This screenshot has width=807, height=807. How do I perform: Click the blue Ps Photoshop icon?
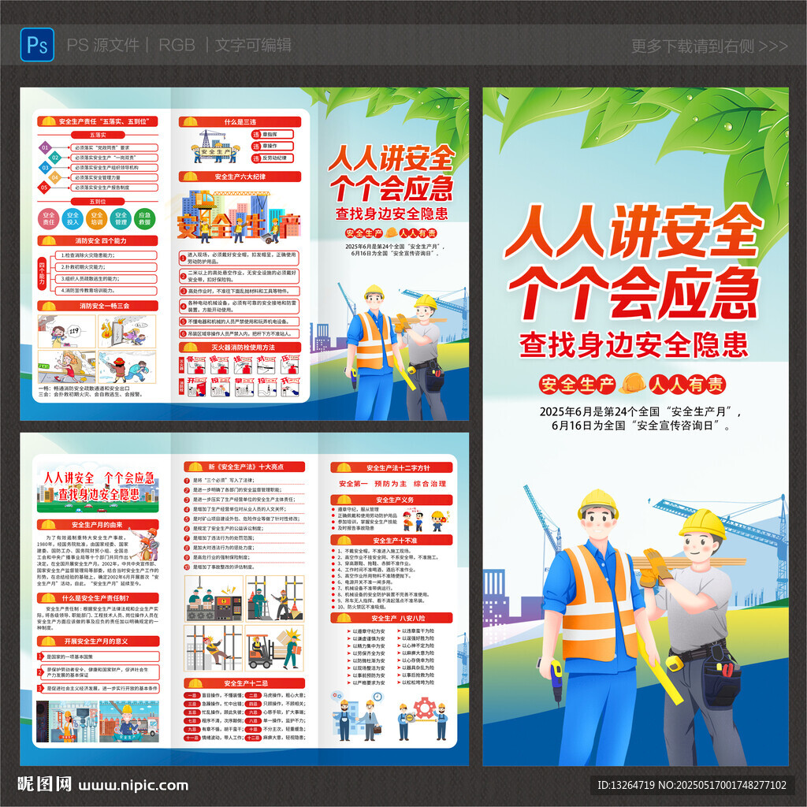pos(37,45)
